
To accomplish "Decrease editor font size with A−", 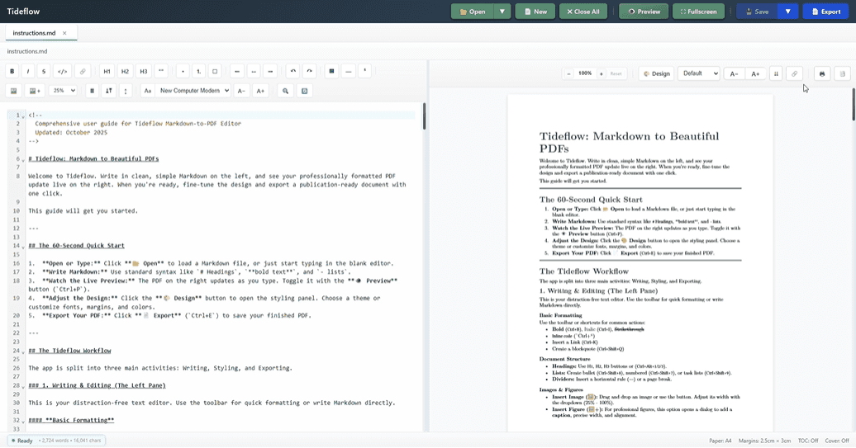I will [241, 91].
